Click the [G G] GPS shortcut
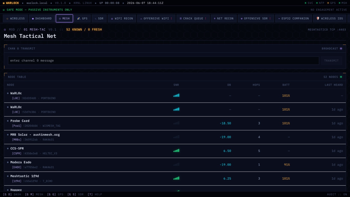This screenshot has width=350, height=197. (x=55, y=194)
